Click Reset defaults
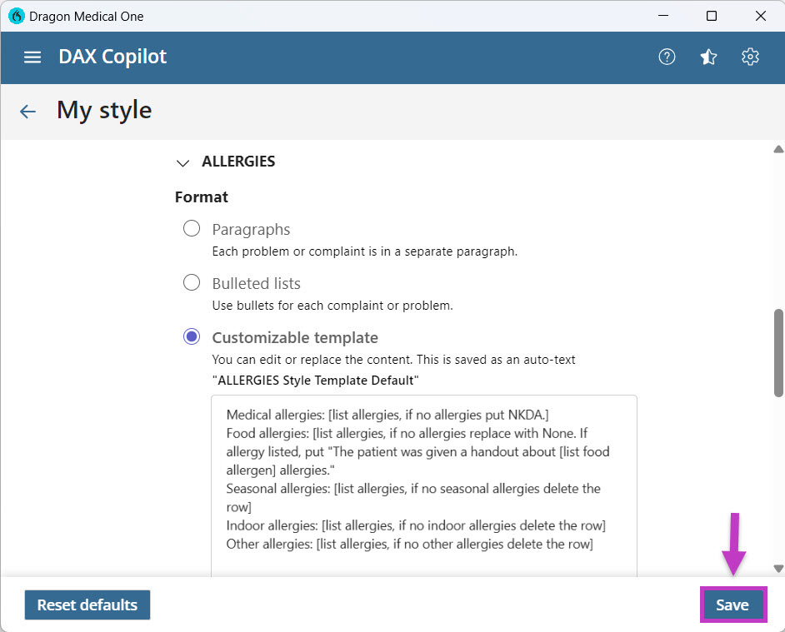Screen dimensions: 785x632 coord(87,605)
